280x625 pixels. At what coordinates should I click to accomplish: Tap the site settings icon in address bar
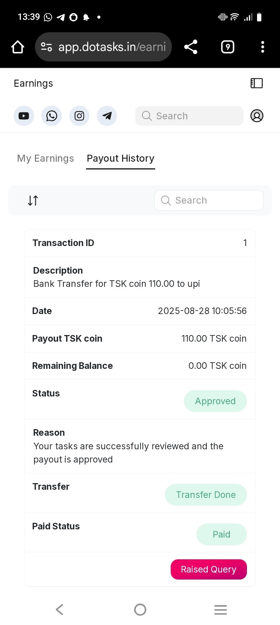pos(47,47)
